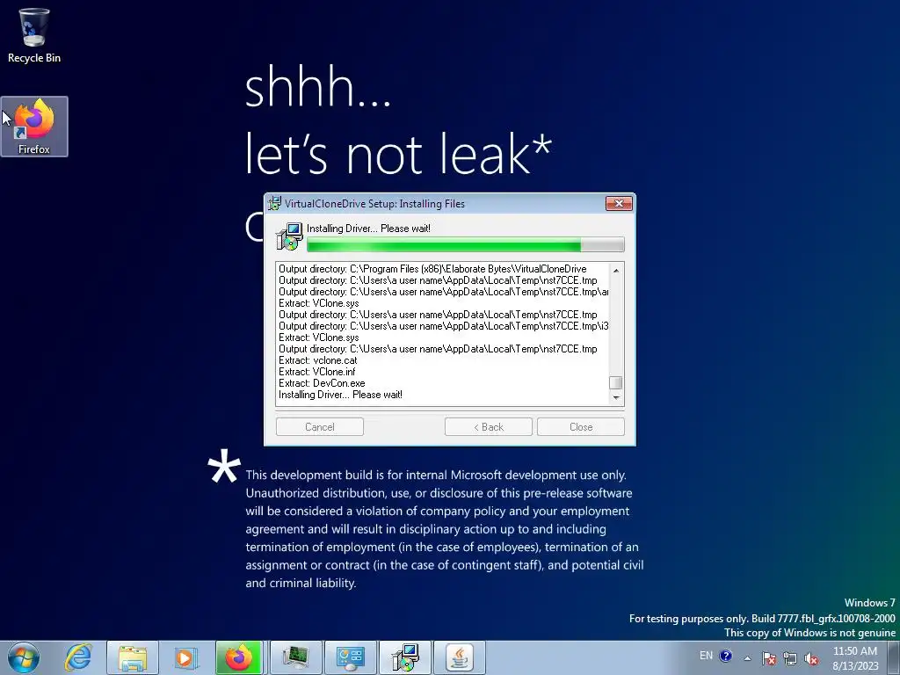900x675 pixels.
Task: Open the Windows Start orb
Action: click(x=24, y=657)
